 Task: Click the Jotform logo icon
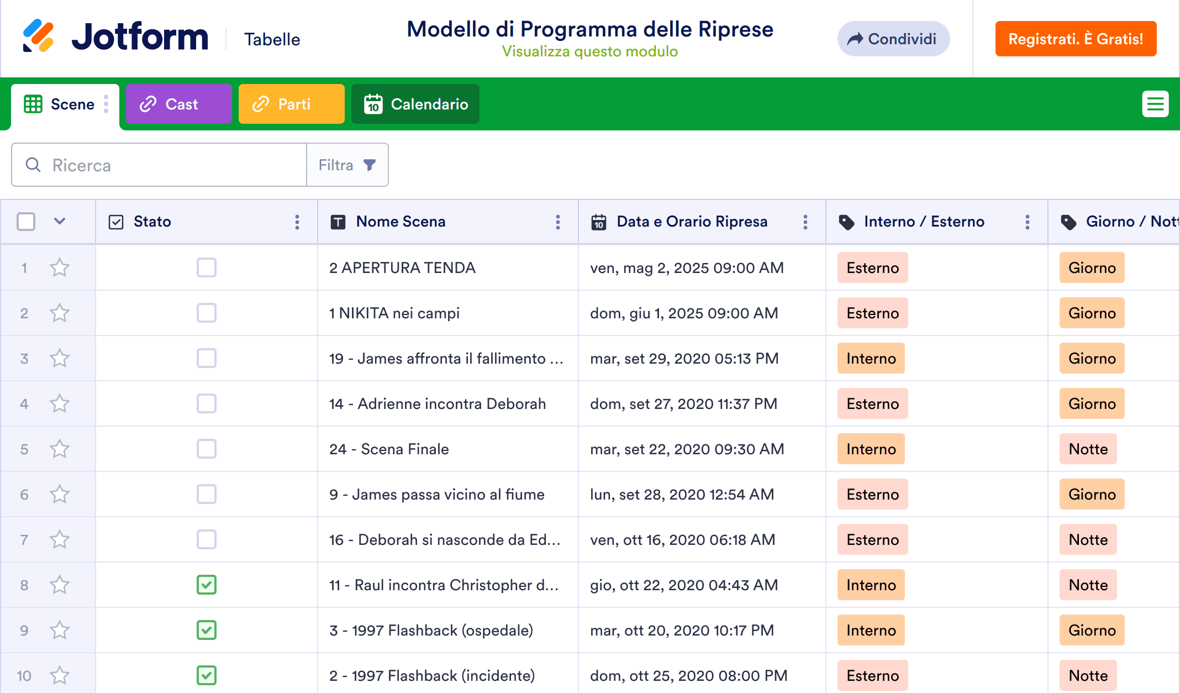[x=38, y=36]
